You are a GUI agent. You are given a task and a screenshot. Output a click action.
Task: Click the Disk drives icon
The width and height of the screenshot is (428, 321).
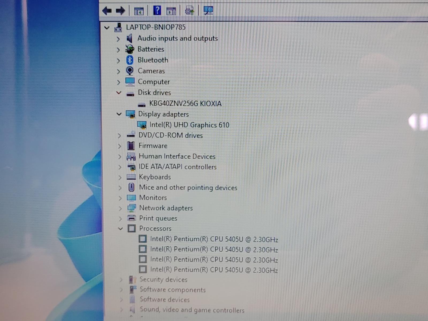[130, 94]
